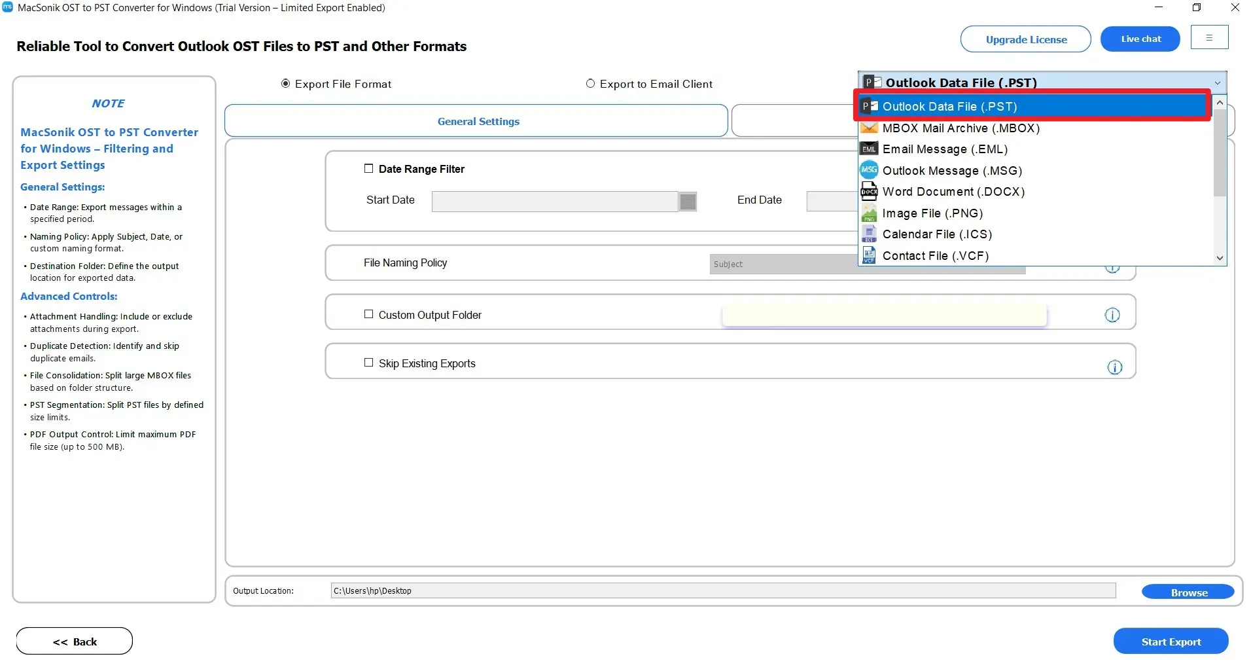Go back with the << Back button
1251x669 pixels.
pos(75,642)
